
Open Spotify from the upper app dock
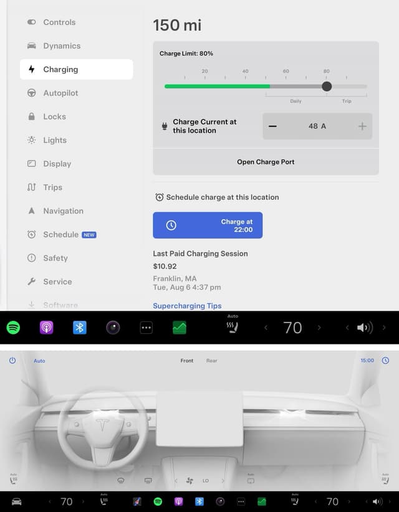[x=13, y=328]
